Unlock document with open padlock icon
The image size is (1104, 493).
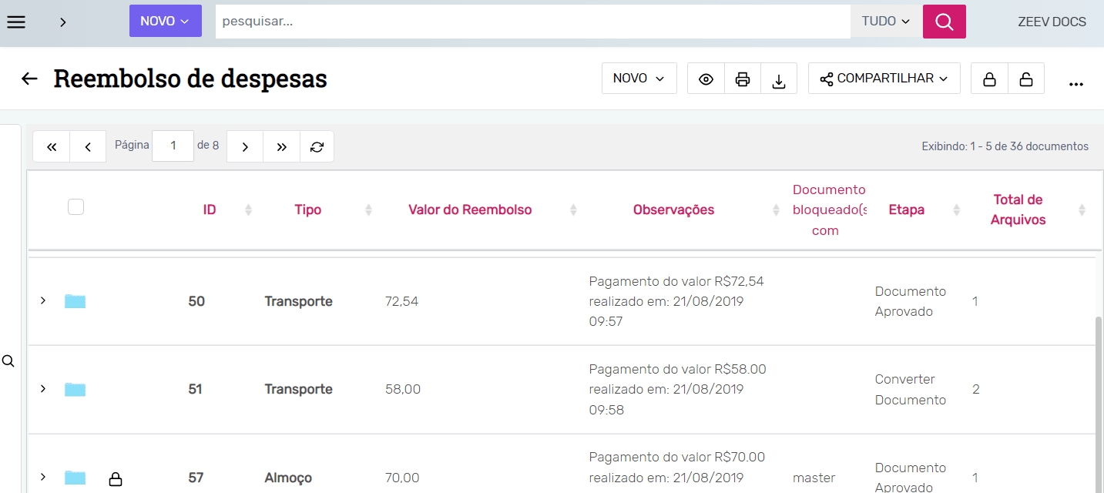(x=1025, y=79)
